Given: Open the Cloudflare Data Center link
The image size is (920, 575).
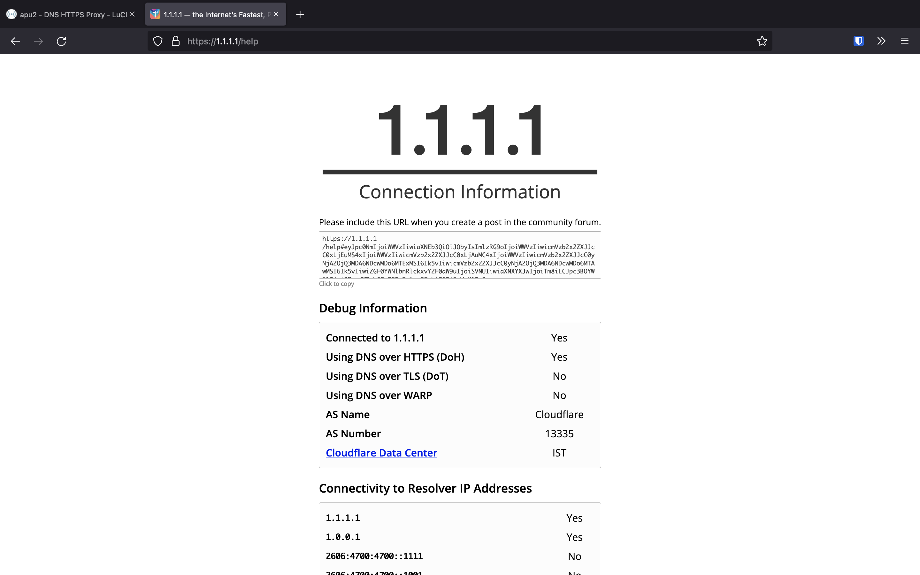Looking at the screenshot, I should (x=381, y=453).
